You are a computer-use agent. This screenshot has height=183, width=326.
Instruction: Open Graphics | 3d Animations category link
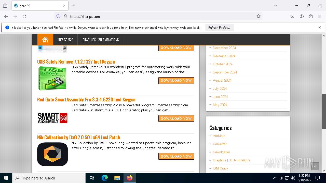(232, 160)
